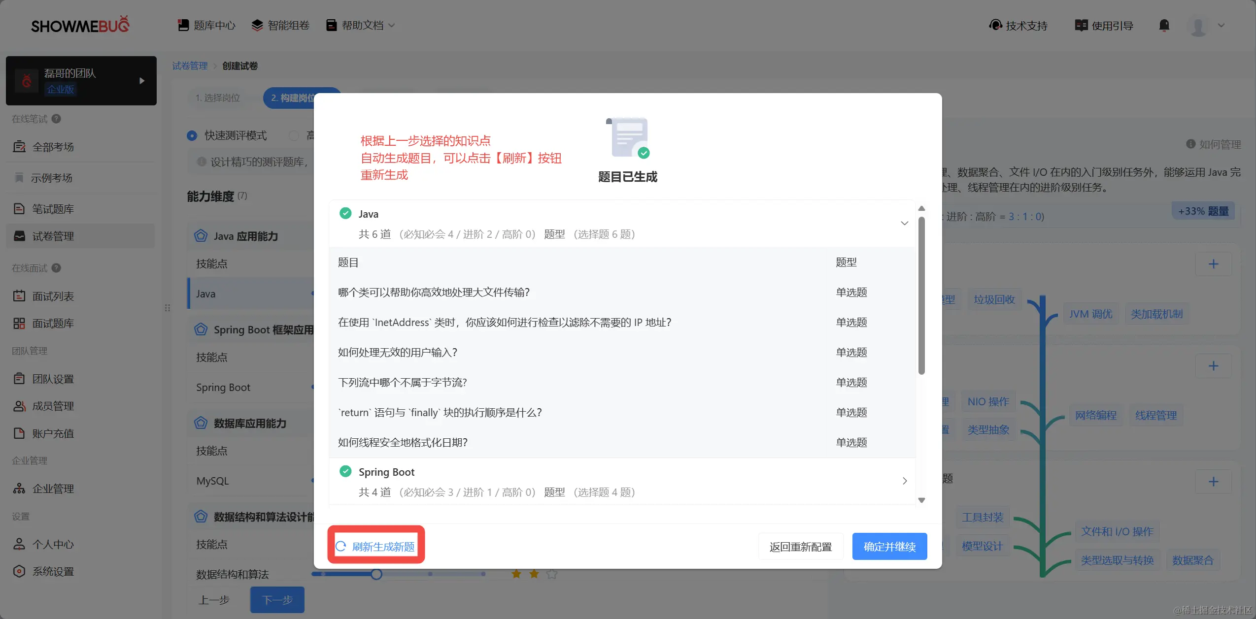Click the empty third rating star
The height and width of the screenshot is (619, 1256).
click(x=552, y=574)
